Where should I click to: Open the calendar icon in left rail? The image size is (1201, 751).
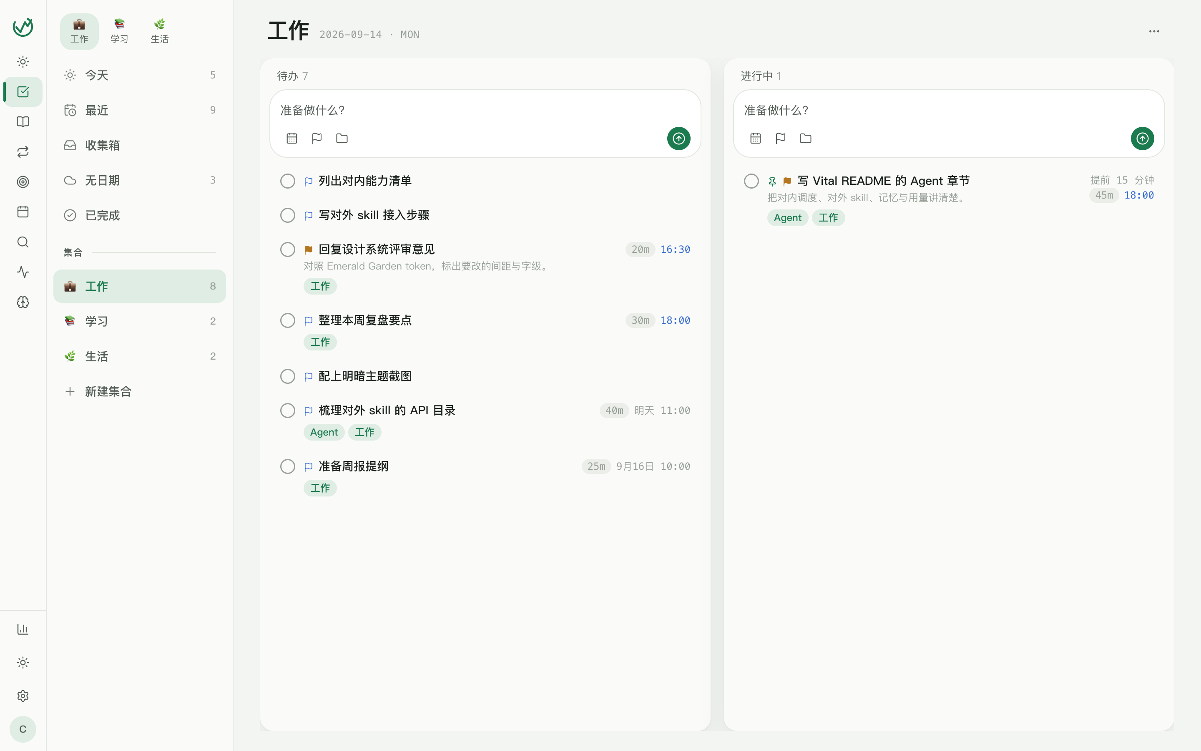tap(23, 212)
